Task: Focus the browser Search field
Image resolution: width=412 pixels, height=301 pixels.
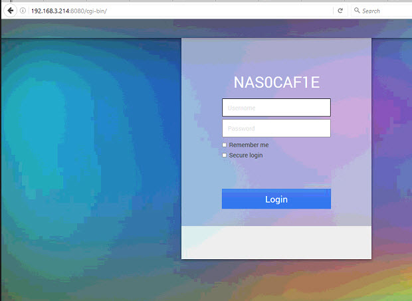Action: point(381,11)
